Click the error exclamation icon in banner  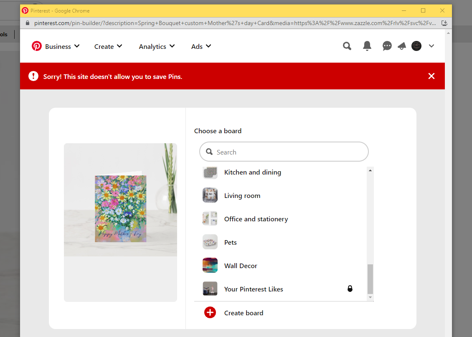(33, 76)
